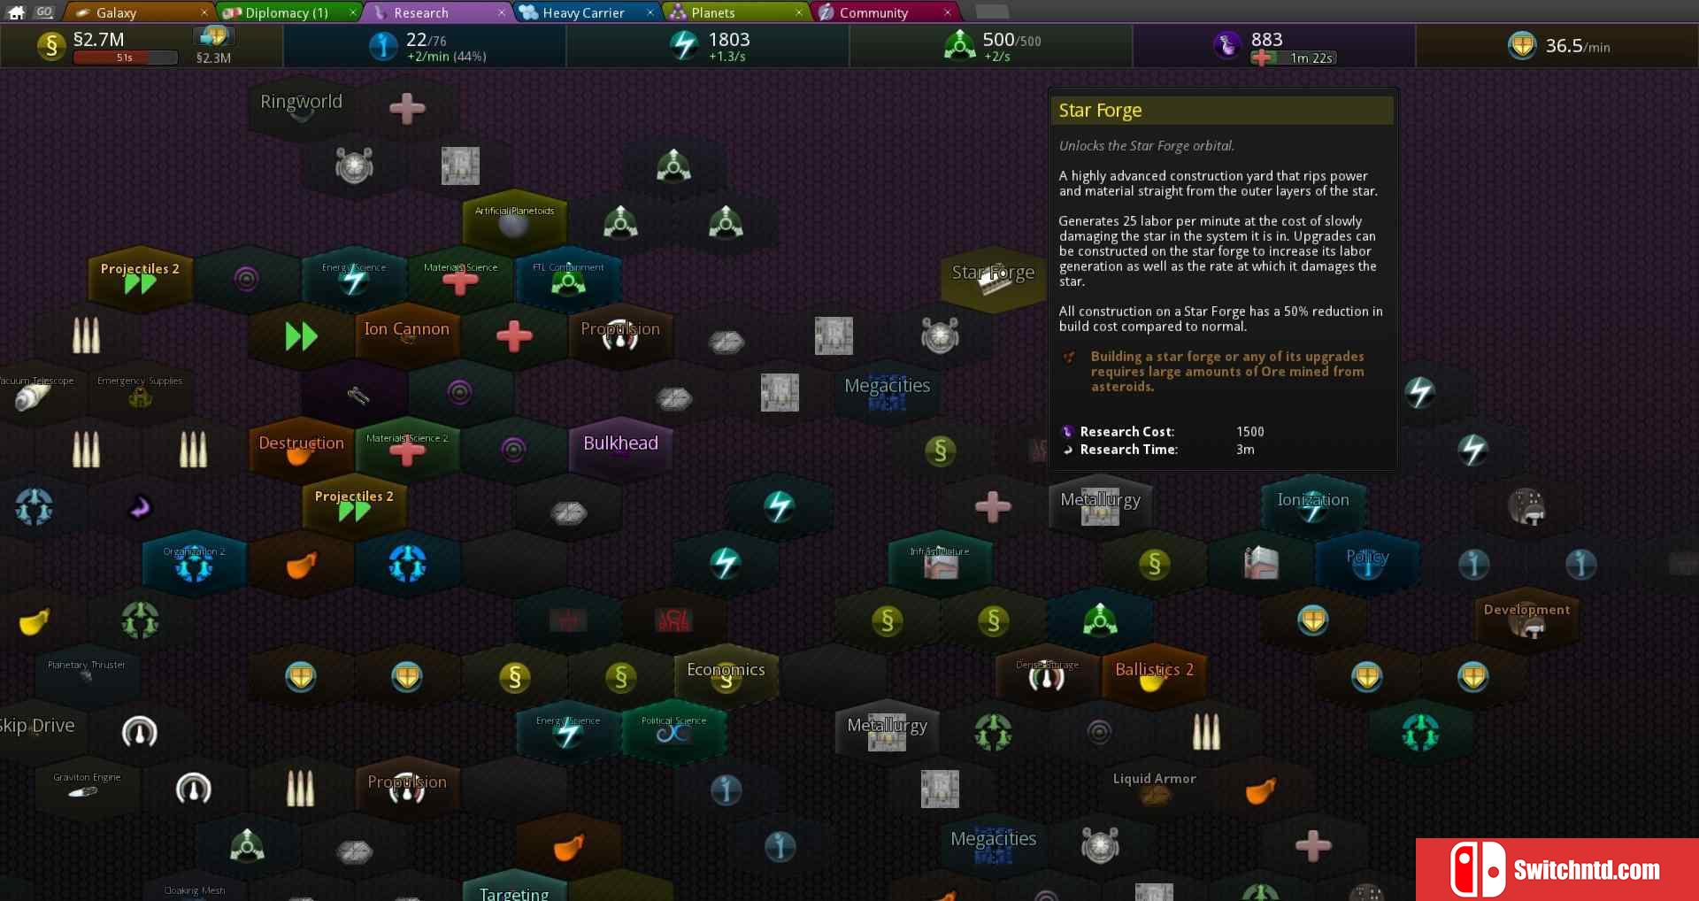Click the Research Time value 3m
The image size is (1699, 901).
1245,450
